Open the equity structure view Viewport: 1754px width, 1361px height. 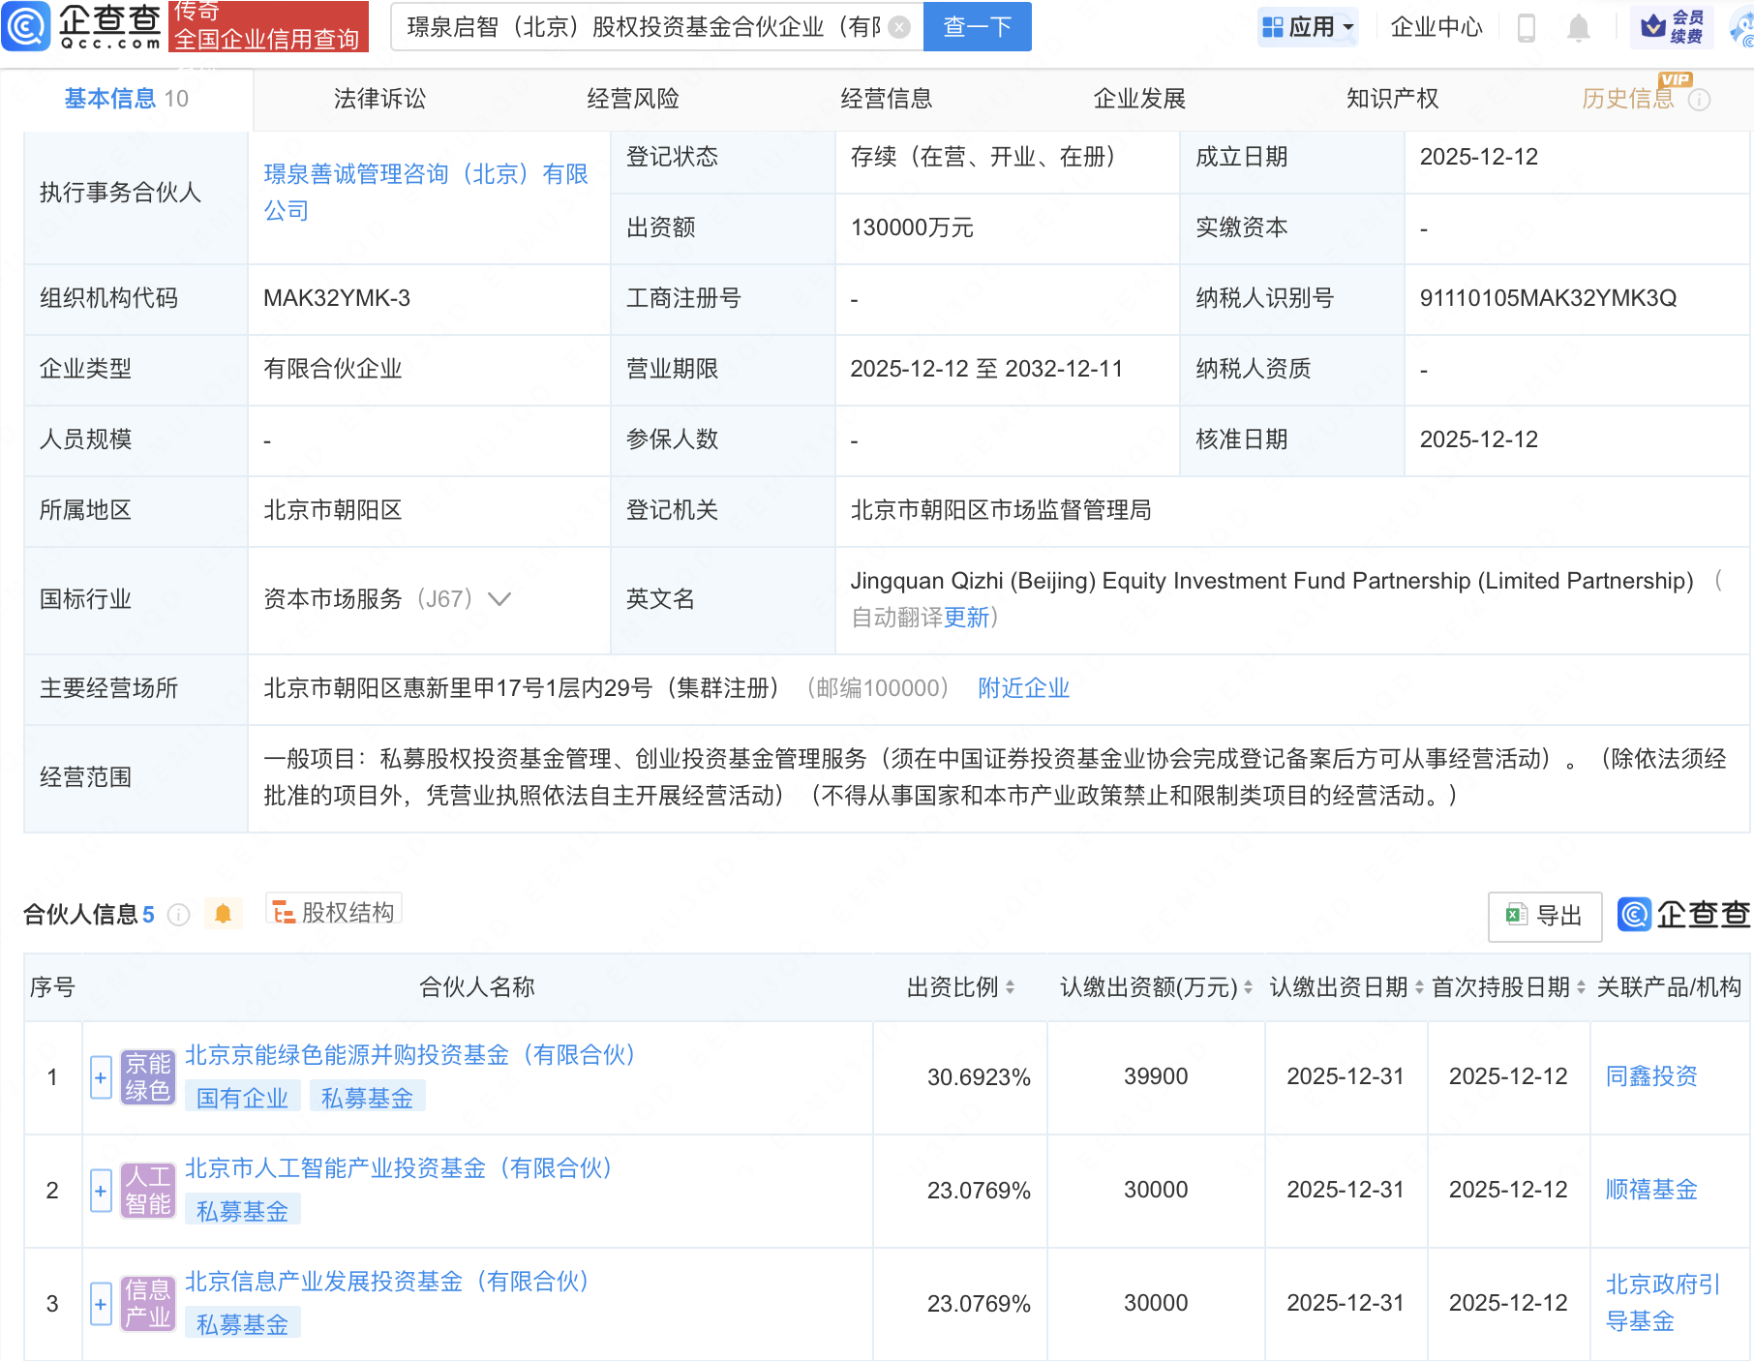(x=334, y=912)
